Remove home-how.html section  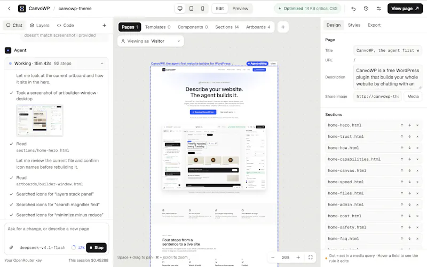(417, 148)
